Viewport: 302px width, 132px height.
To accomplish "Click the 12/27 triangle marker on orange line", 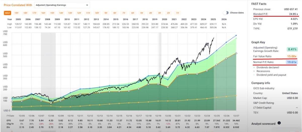I will point(236,53).
